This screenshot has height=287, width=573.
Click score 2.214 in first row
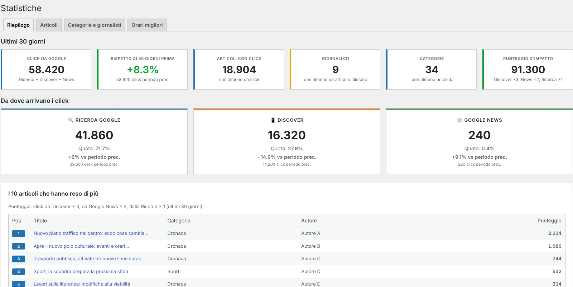pos(555,233)
